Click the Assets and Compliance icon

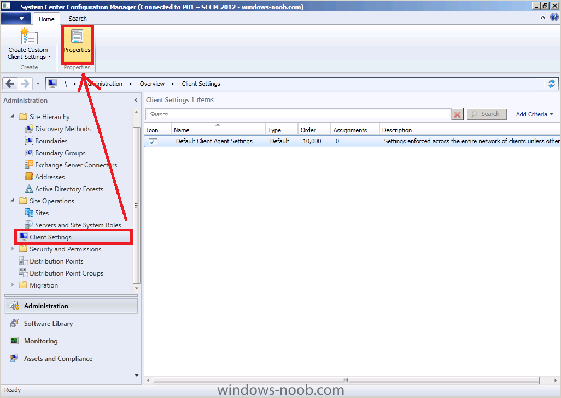(14, 358)
